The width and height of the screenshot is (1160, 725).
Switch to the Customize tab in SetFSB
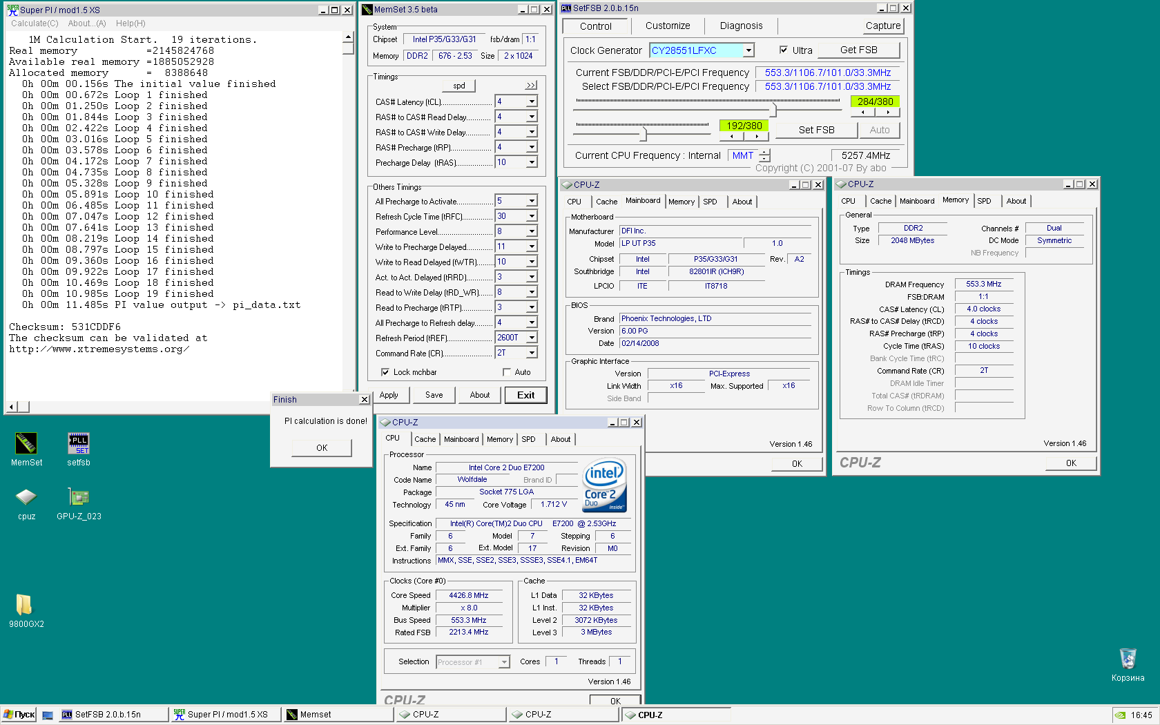coord(668,26)
